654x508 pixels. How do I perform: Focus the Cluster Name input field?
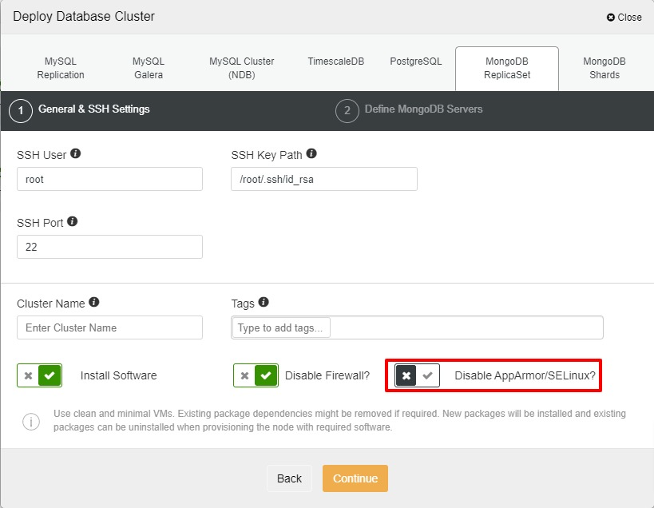pos(109,327)
